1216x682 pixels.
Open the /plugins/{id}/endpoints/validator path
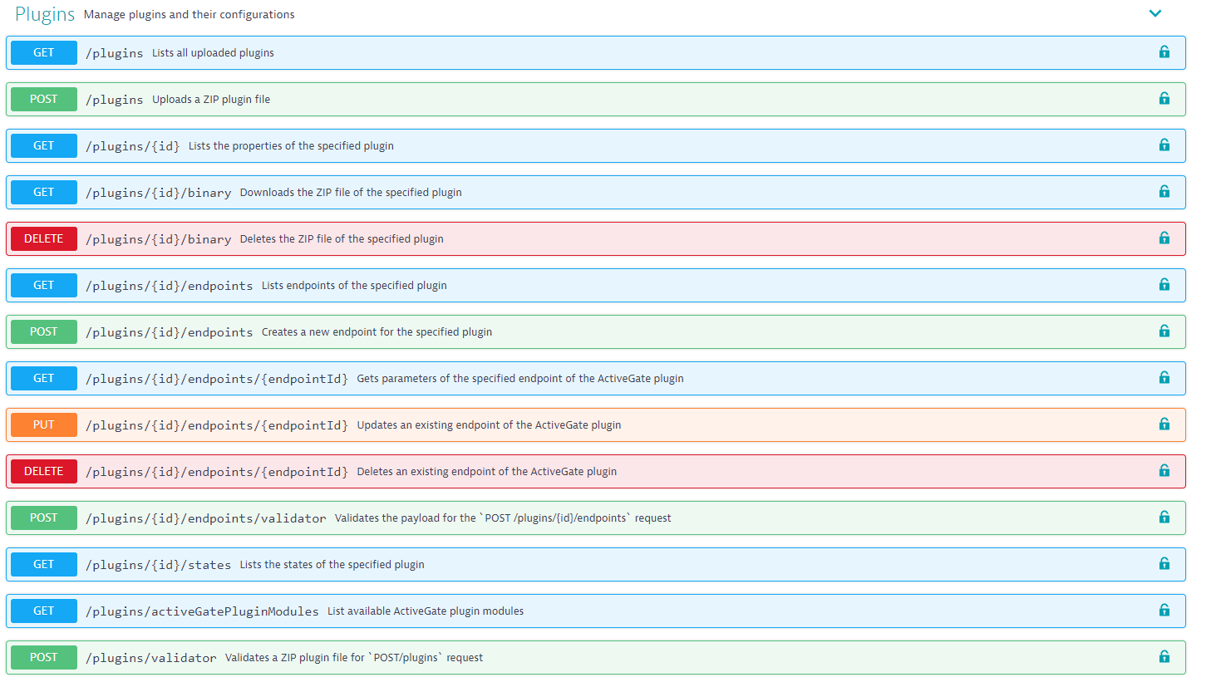pos(206,518)
